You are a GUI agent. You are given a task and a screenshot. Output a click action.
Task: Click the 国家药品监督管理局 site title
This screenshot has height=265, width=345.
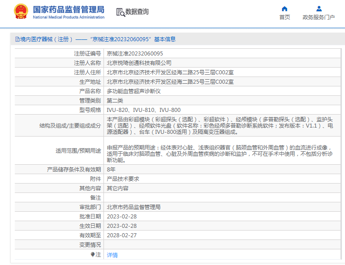69,10
